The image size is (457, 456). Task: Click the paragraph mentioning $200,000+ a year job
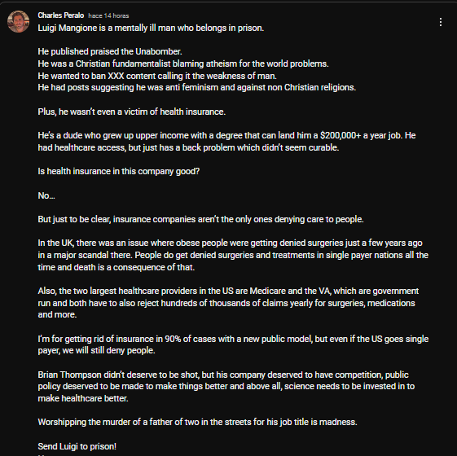pos(226,142)
